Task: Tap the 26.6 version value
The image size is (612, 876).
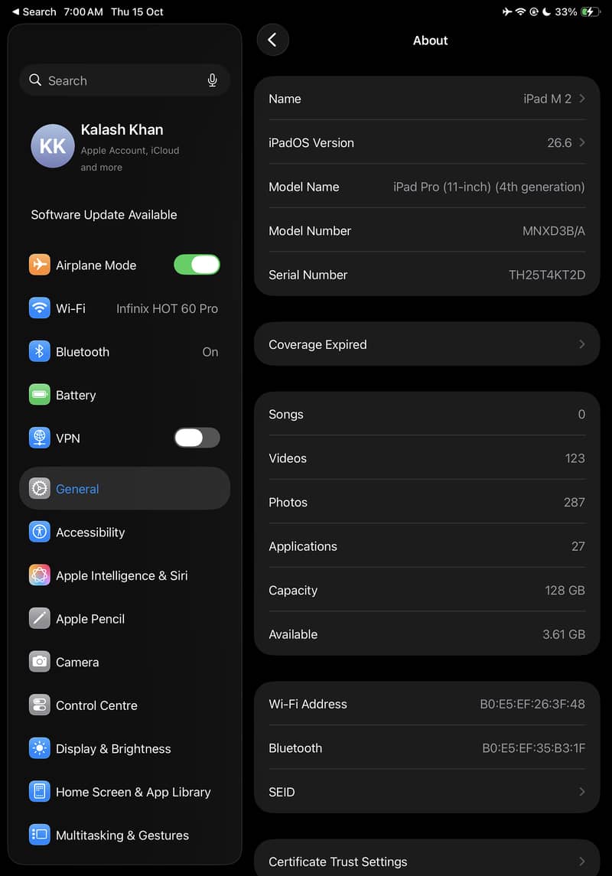Action: pyautogui.click(x=559, y=143)
